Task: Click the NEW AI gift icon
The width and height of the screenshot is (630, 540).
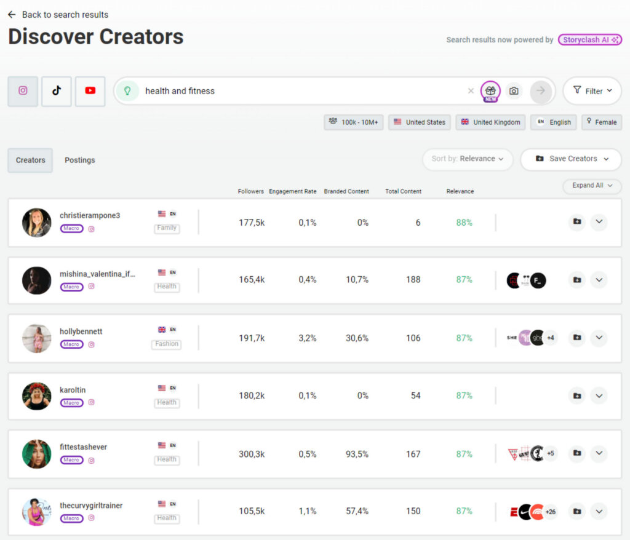Action: click(x=490, y=91)
